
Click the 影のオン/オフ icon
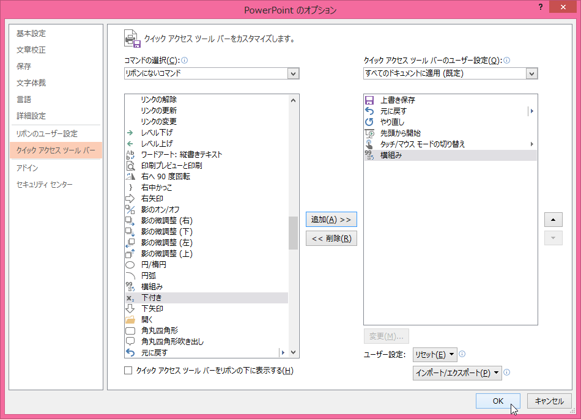tap(130, 210)
